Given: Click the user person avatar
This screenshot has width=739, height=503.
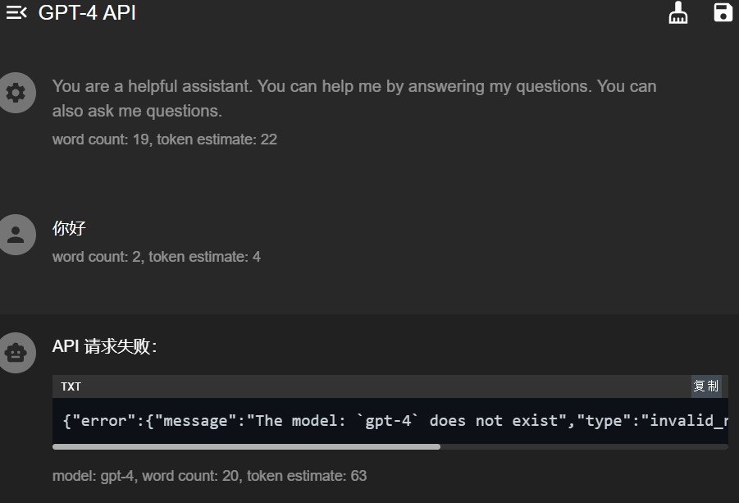Looking at the screenshot, I should tap(16, 235).
